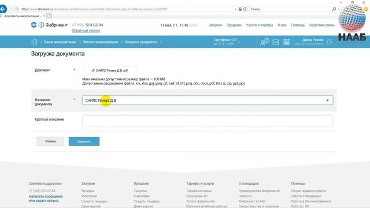
Task: Click 'Написать сообщение или задать вопрос' link
Action: (46, 198)
